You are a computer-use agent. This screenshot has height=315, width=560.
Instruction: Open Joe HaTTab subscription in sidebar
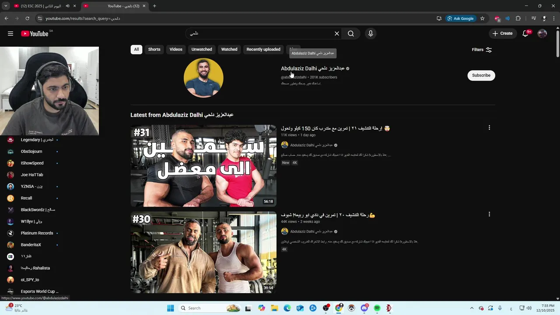[33, 175]
